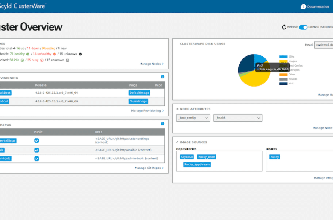Screen dimensions: 333x220
Task: Click the Provisioning panel info icon
Action: point(163,77)
